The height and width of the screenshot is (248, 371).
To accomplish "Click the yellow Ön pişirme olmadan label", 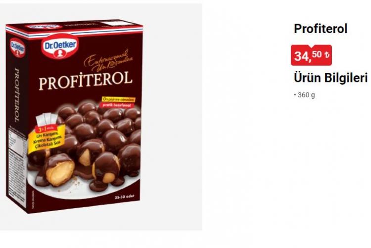I will 119,100.
